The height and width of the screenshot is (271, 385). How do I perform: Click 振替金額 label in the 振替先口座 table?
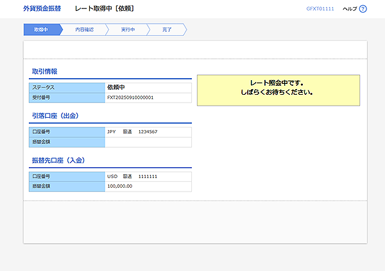pyautogui.click(x=67, y=186)
